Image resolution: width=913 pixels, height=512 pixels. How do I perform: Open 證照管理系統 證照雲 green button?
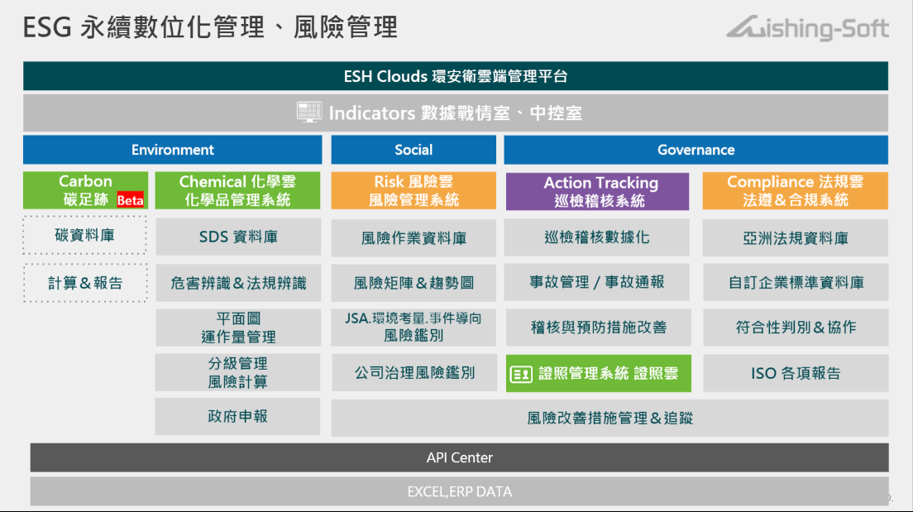coord(599,373)
